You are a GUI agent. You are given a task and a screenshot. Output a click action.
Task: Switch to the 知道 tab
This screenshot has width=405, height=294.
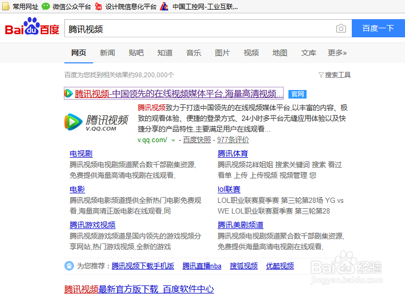165,53
